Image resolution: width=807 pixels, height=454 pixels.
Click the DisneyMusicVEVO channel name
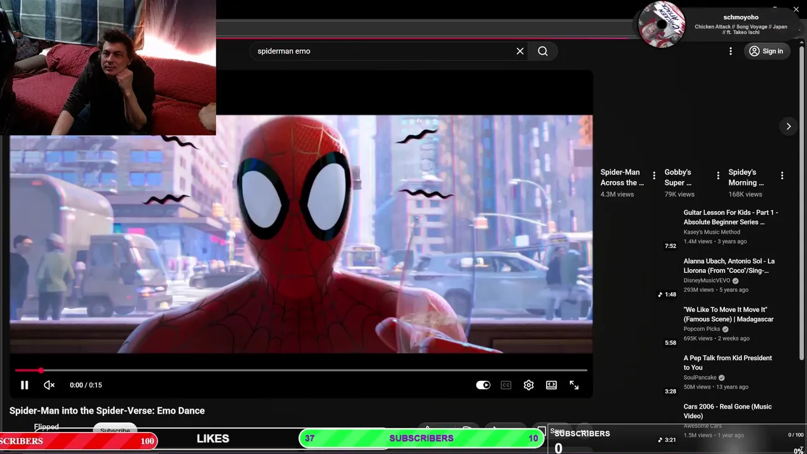click(707, 281)
